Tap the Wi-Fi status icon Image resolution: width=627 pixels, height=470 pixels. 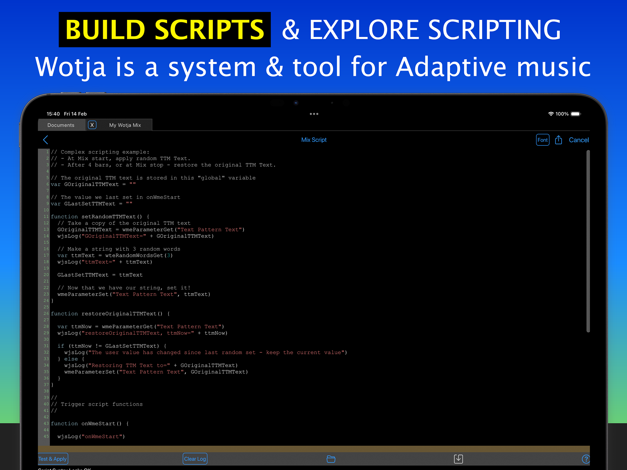click(550, 114)
